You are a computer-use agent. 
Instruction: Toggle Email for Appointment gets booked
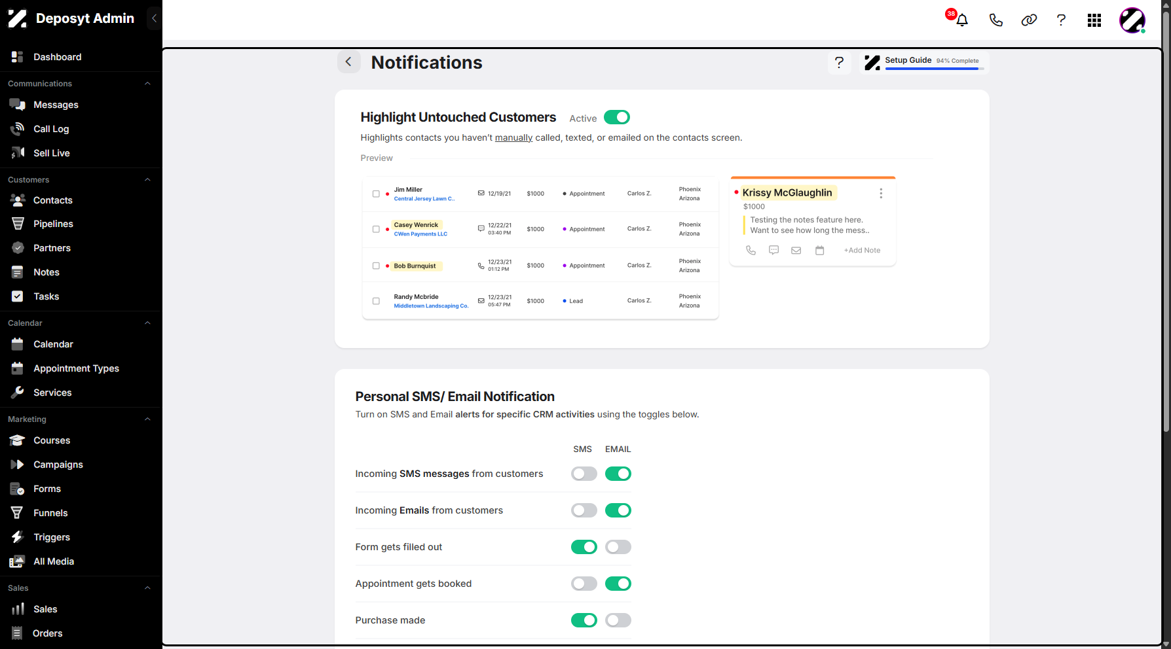[618, 584]
